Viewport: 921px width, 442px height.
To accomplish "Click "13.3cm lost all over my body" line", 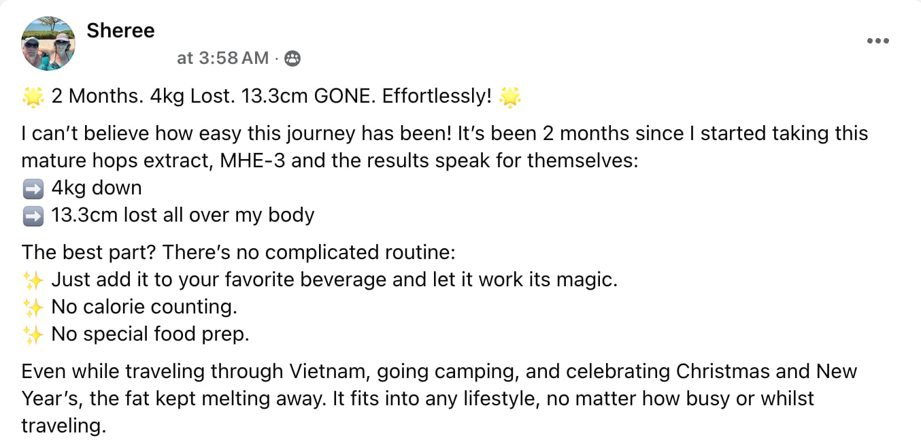I will point(182,216).
